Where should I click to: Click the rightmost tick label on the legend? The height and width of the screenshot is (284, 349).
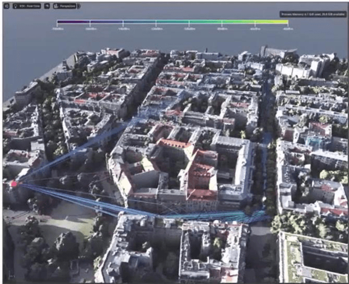coord(287,28)
